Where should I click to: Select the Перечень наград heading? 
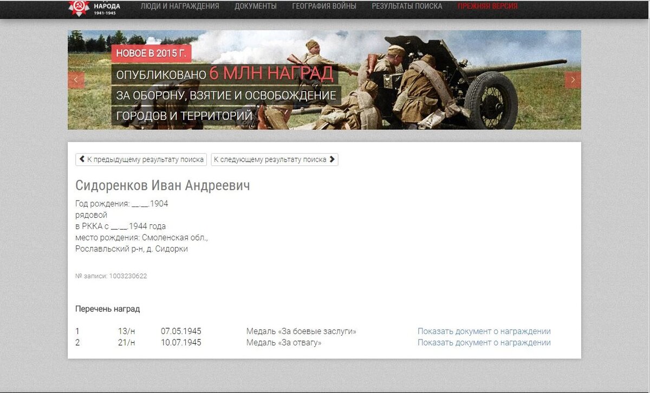click(107, 309)
